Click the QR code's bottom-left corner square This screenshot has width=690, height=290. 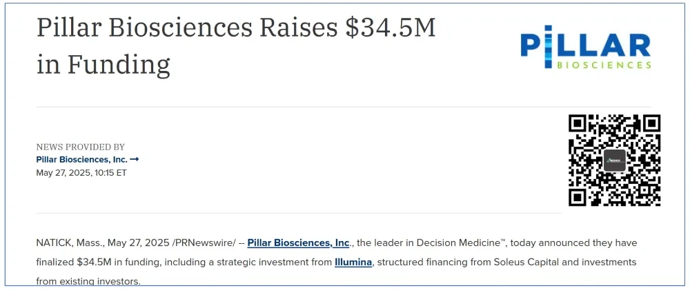pyautogui.click(x=578, y=197)
